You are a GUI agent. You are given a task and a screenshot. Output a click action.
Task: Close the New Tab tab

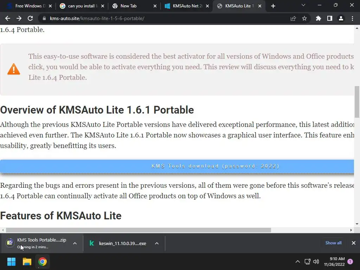(x=155, y=6)
